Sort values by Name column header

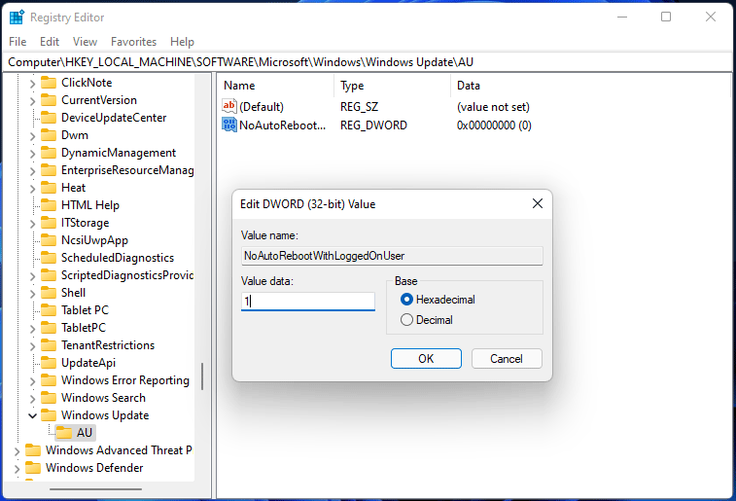point(276,86)
